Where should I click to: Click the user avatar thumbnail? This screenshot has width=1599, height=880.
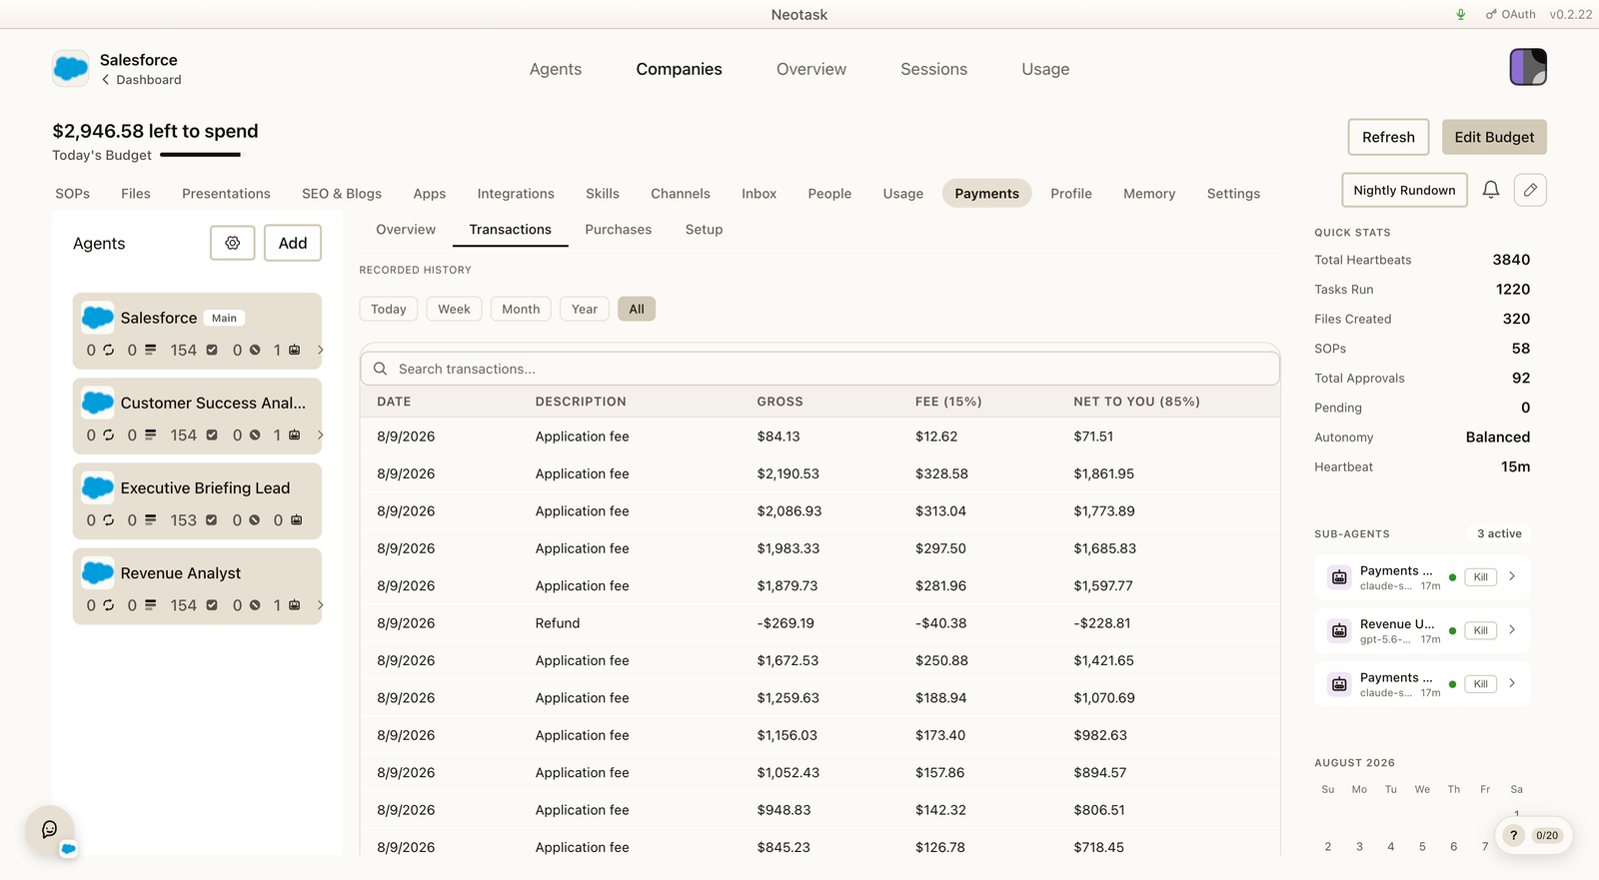tap(1528, 67)
